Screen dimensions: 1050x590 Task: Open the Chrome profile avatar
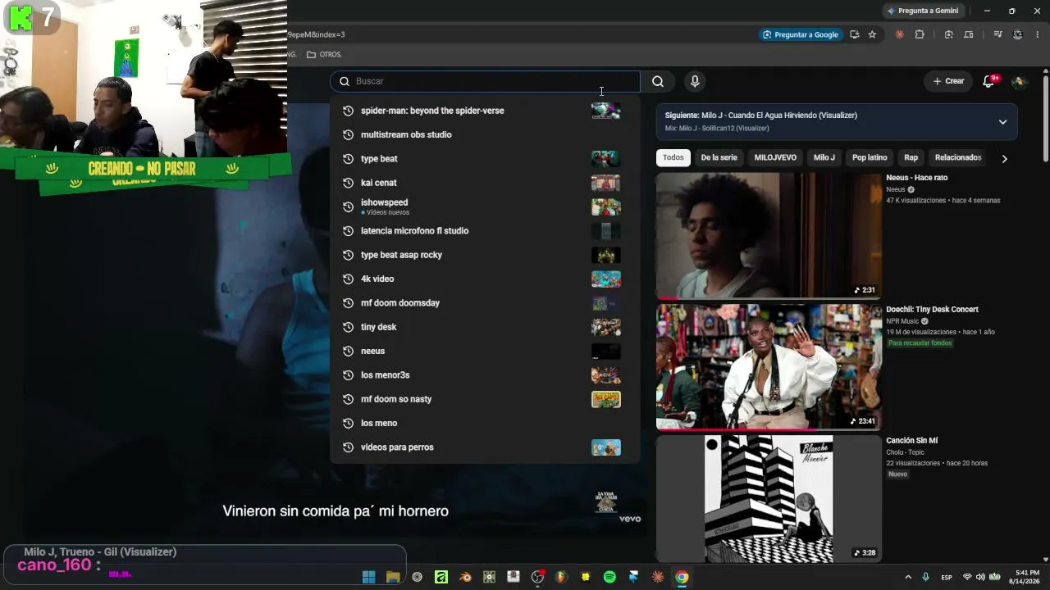[x=1018, y=34]
